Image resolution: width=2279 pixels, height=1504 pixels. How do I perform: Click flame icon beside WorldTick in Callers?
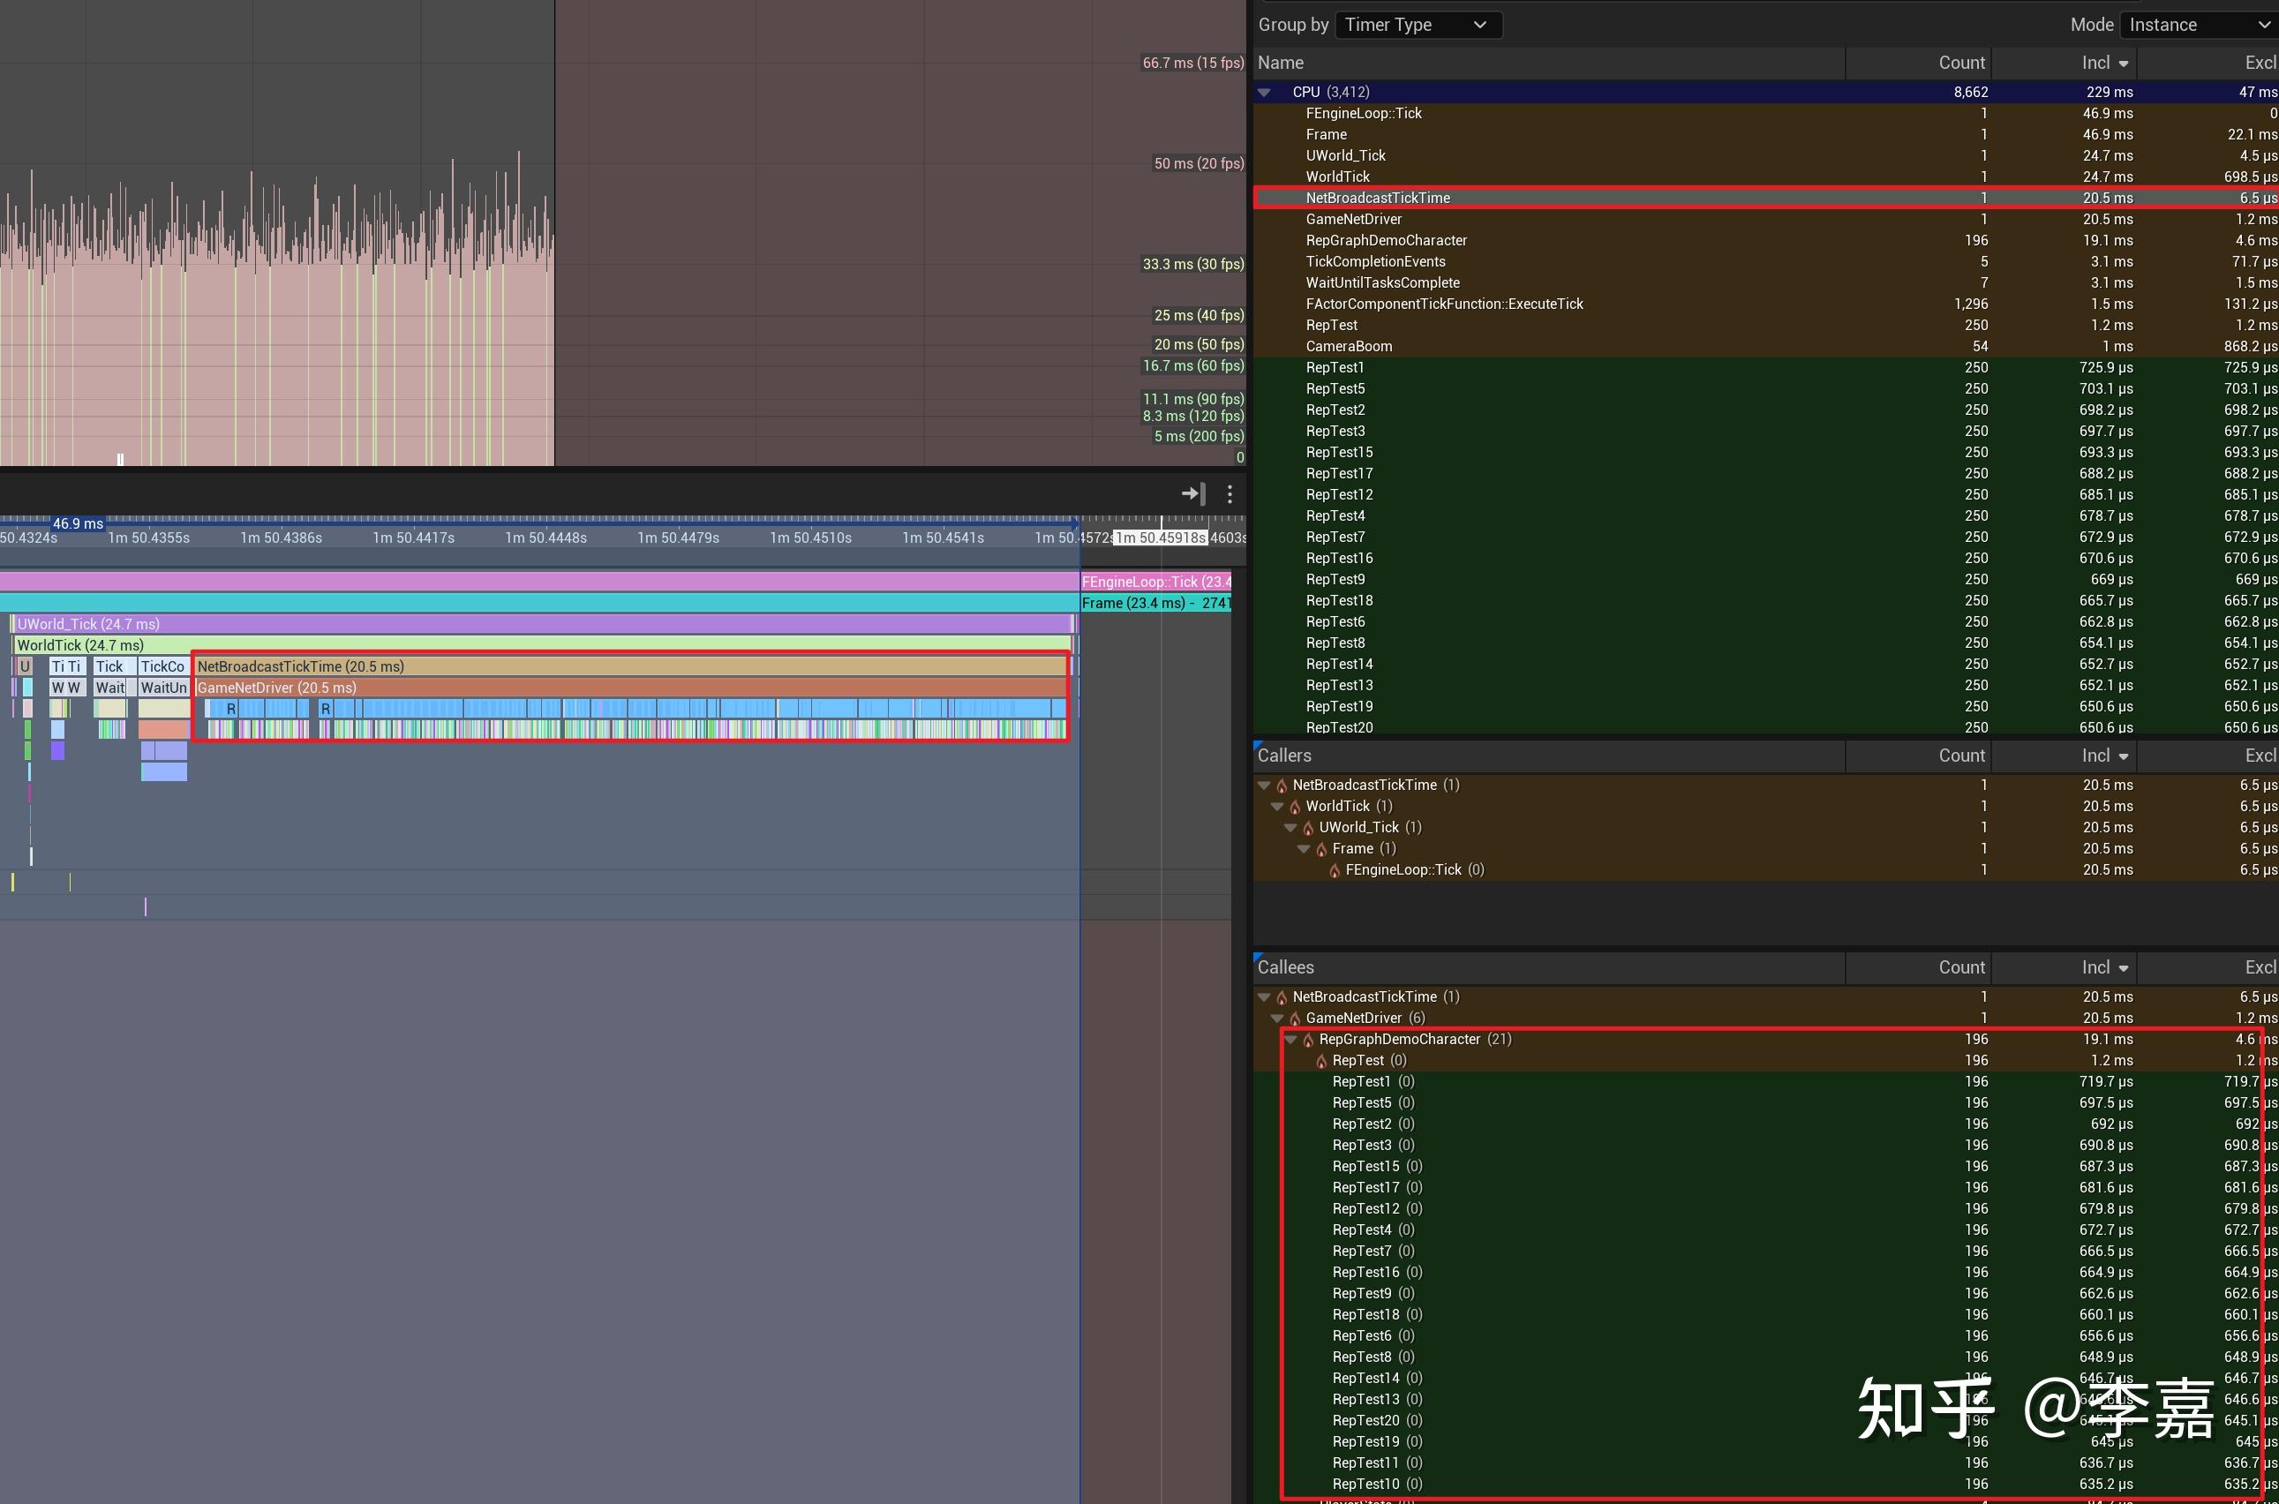[1295, 807]
